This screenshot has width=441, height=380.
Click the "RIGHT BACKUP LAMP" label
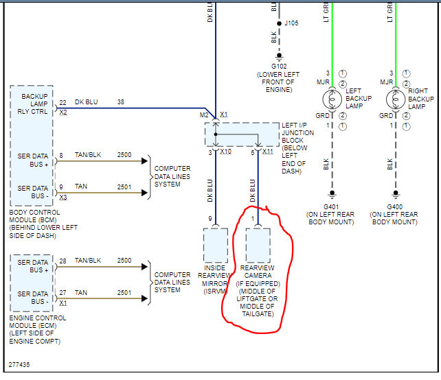pos(421,99)
